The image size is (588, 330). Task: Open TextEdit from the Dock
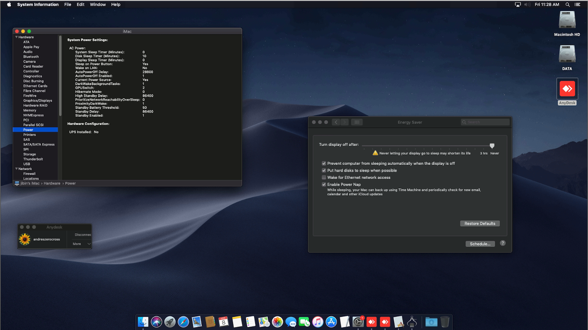click(345, 321)
